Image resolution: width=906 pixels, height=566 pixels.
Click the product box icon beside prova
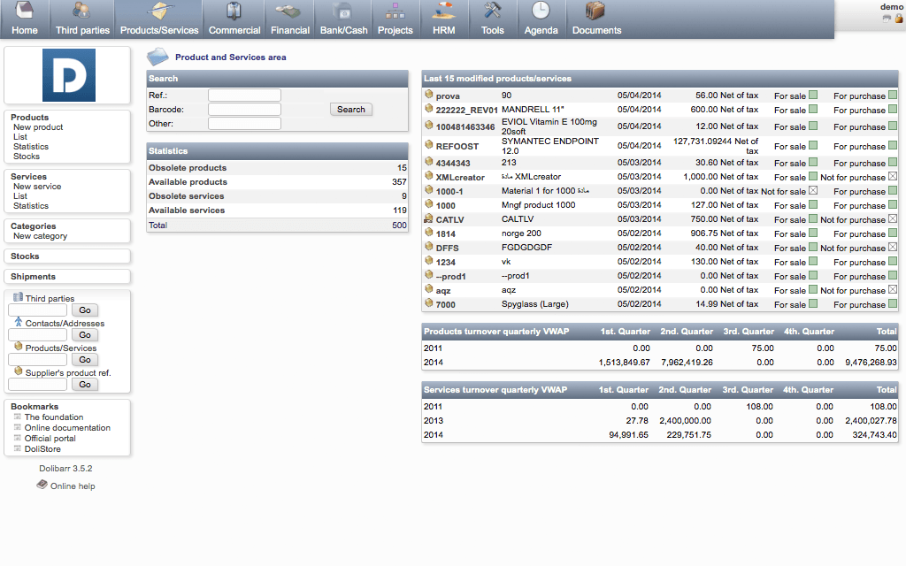coord(429,95)
